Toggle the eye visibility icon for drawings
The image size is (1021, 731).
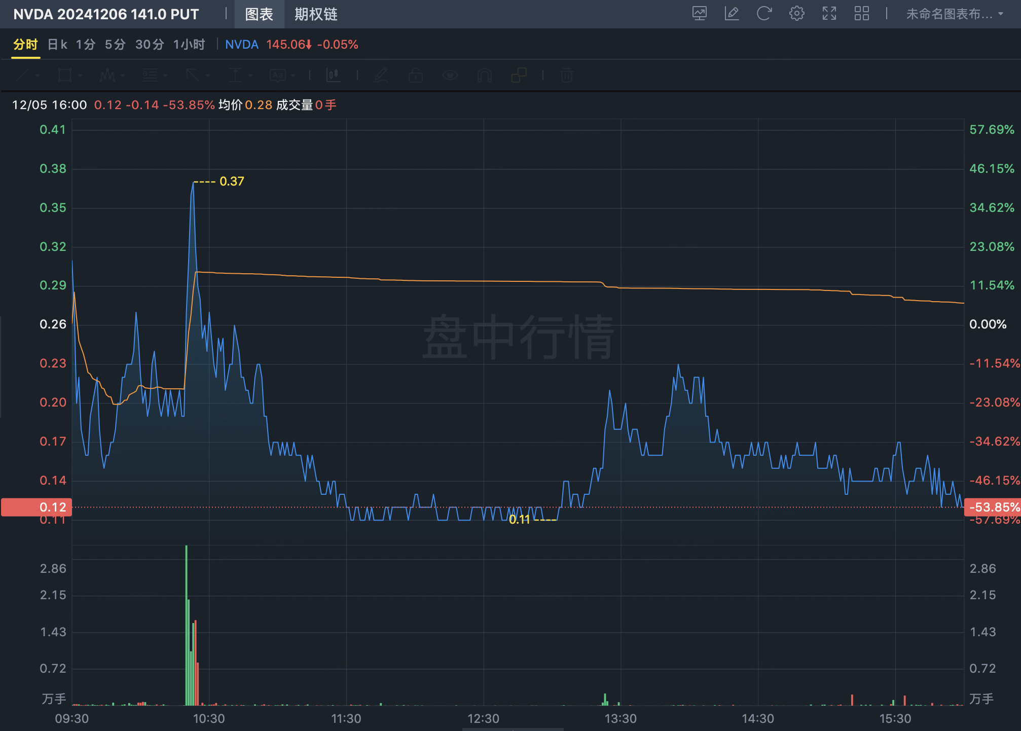[450, 76]
